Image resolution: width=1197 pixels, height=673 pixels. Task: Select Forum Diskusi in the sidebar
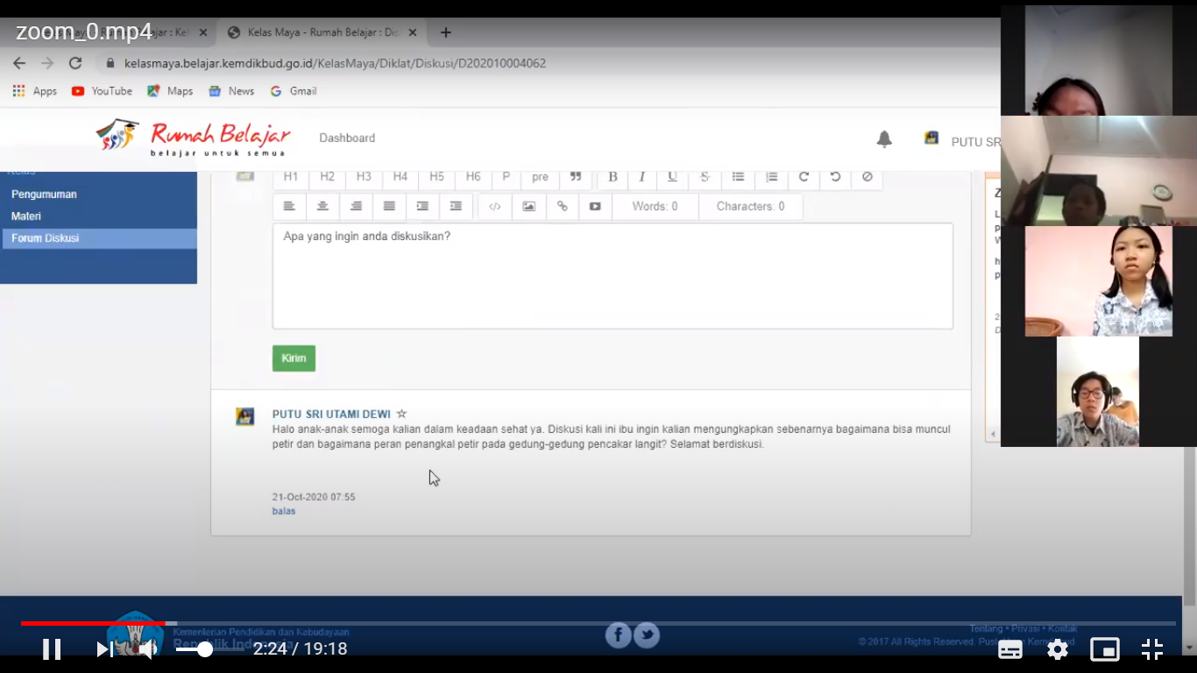pos(99,238)
